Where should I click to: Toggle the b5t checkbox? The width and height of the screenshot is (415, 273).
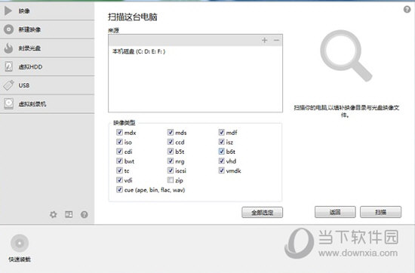(x=171, y=152)
